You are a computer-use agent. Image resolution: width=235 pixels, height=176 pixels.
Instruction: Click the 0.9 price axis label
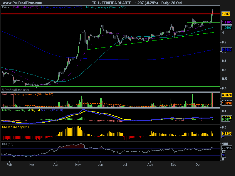click(224, 42)
